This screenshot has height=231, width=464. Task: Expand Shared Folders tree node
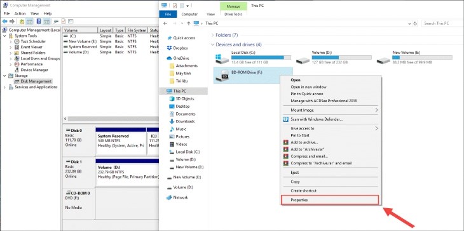coord(11,53)
